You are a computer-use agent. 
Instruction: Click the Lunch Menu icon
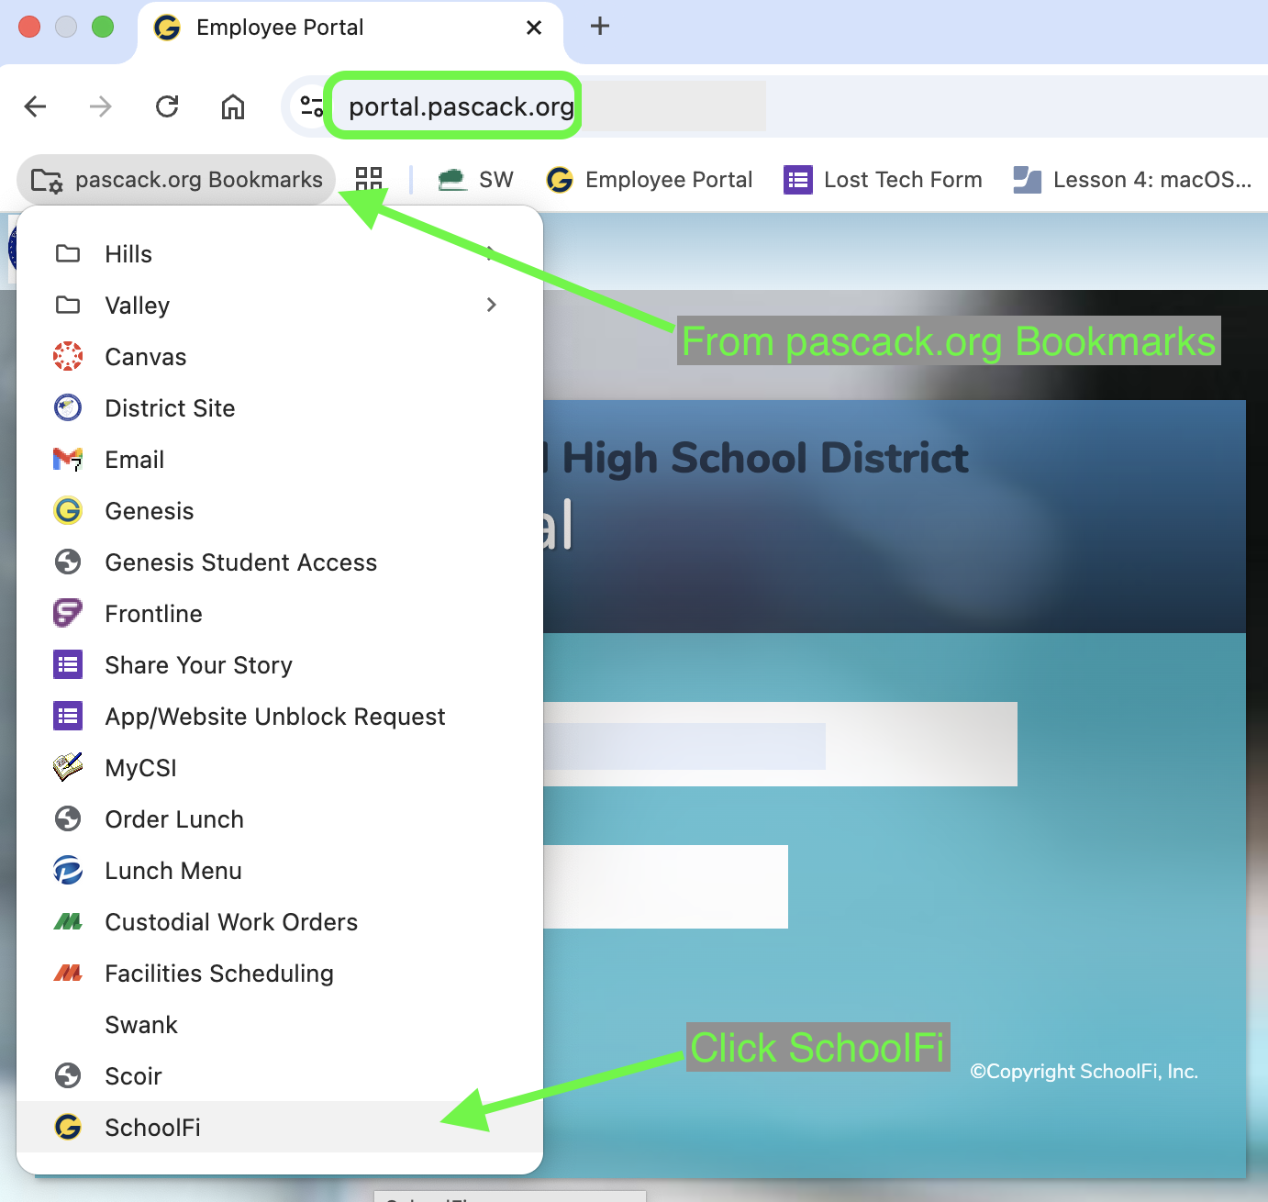(68, 870)
